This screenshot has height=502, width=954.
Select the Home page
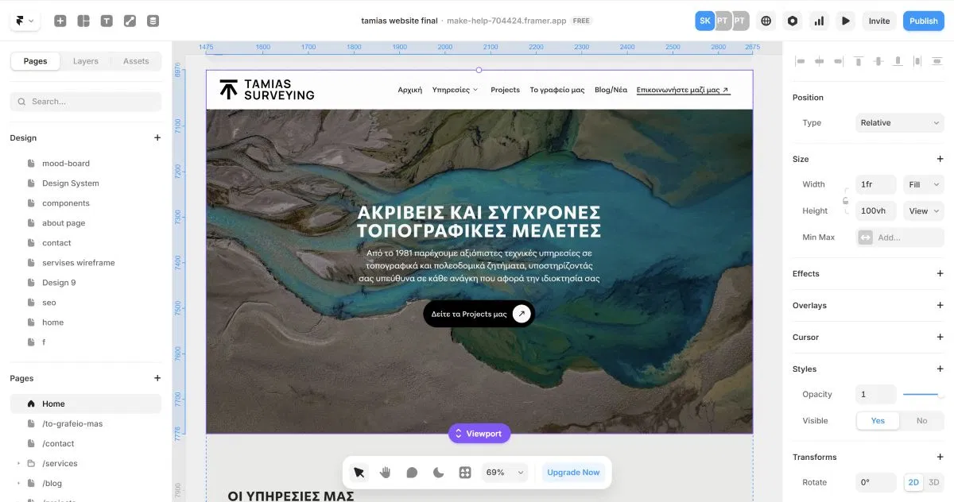pyautogui.click(x=86, y=404)
